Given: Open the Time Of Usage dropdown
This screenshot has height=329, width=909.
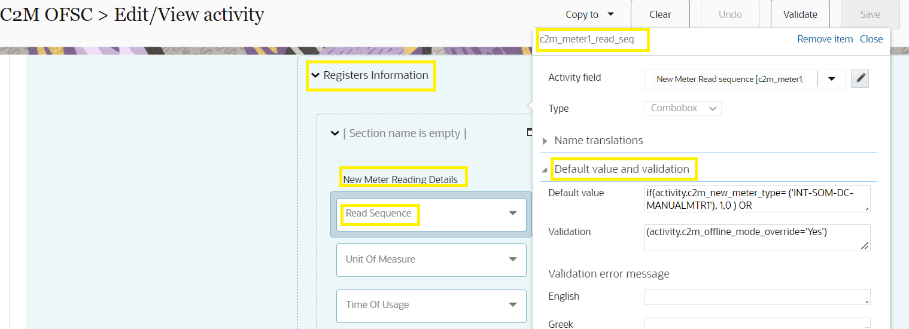Looking at the screenshot, I should click(x=431, y=305).
